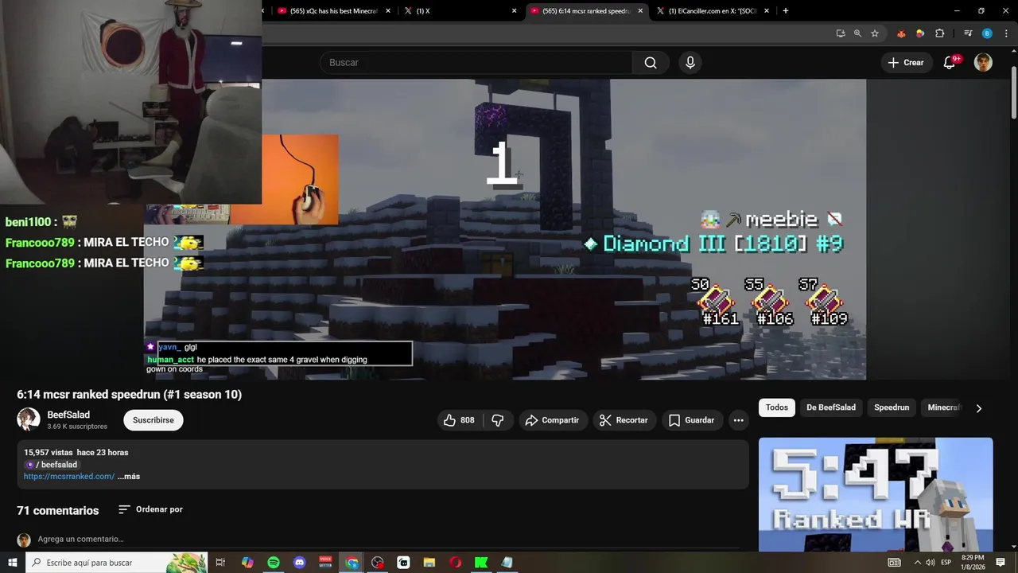This screenshot has height=573, width=1018.
Task: Open the Windows Start menu
Action: pos(13,563)
